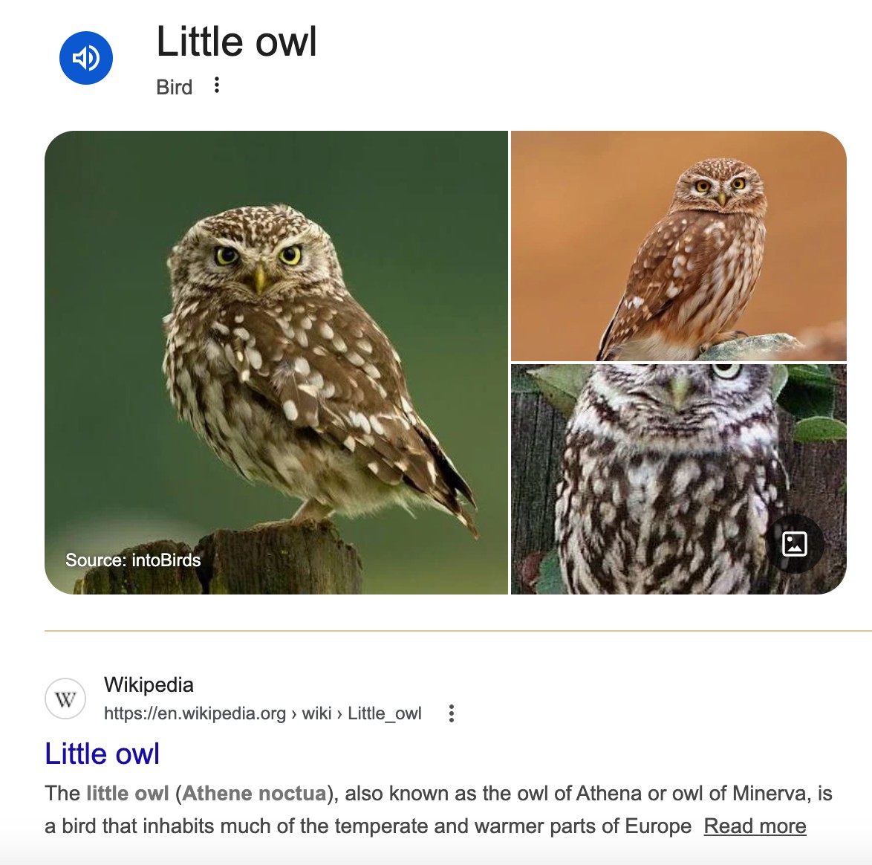This screenshot has height=865, width=872.
Task: Click the bold little owl snippet text
Action: click(127, 793)
